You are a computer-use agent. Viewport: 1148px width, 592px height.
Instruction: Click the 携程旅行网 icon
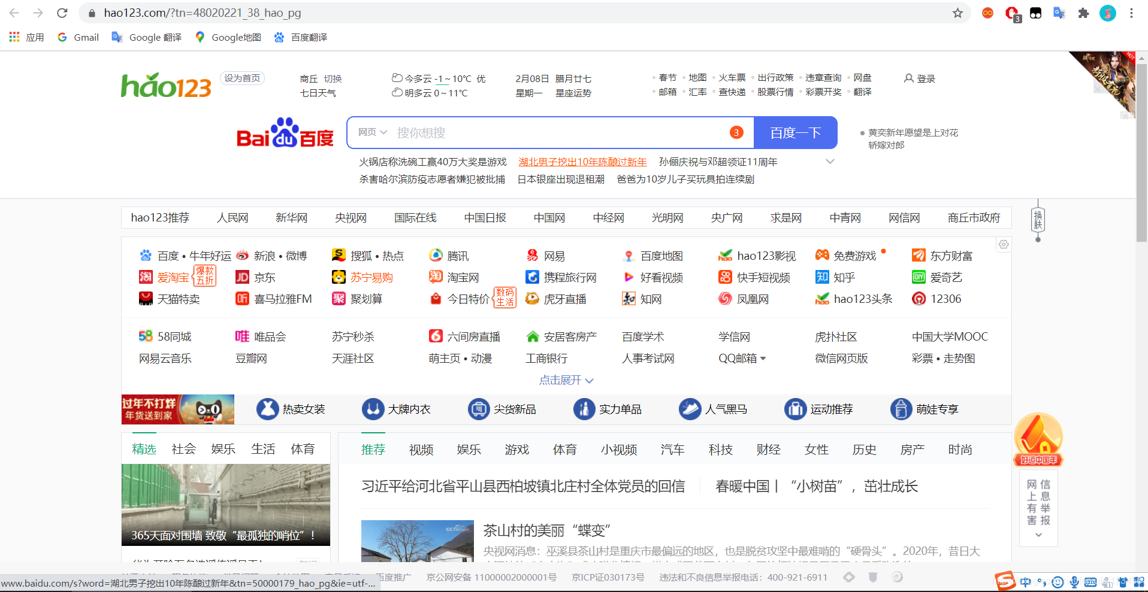pos(532,277)
